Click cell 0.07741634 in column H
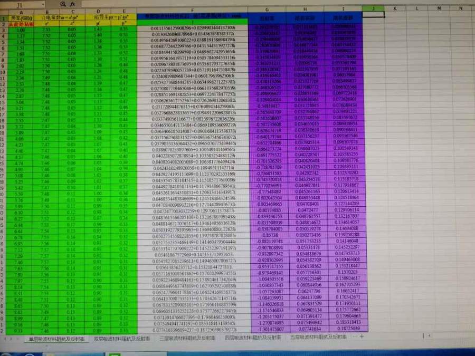This screenshot has width=475, height=356. (x=309, y=329)
